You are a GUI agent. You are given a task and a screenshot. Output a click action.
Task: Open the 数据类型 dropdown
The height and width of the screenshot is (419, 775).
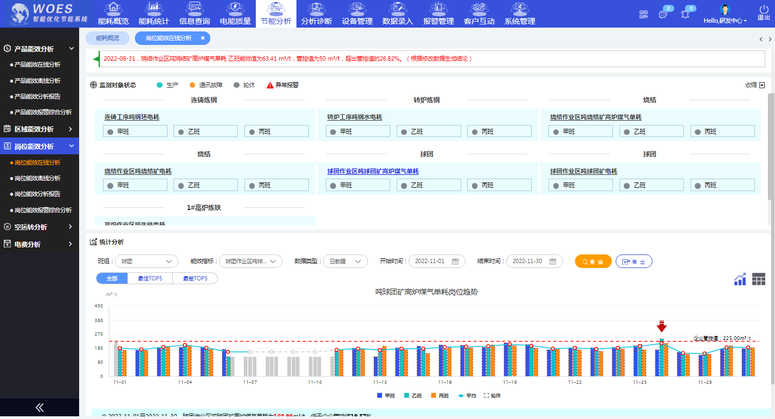(345, 261)
